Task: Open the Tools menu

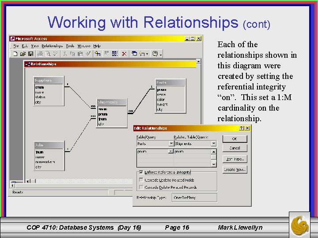Action: coord(70,46)
